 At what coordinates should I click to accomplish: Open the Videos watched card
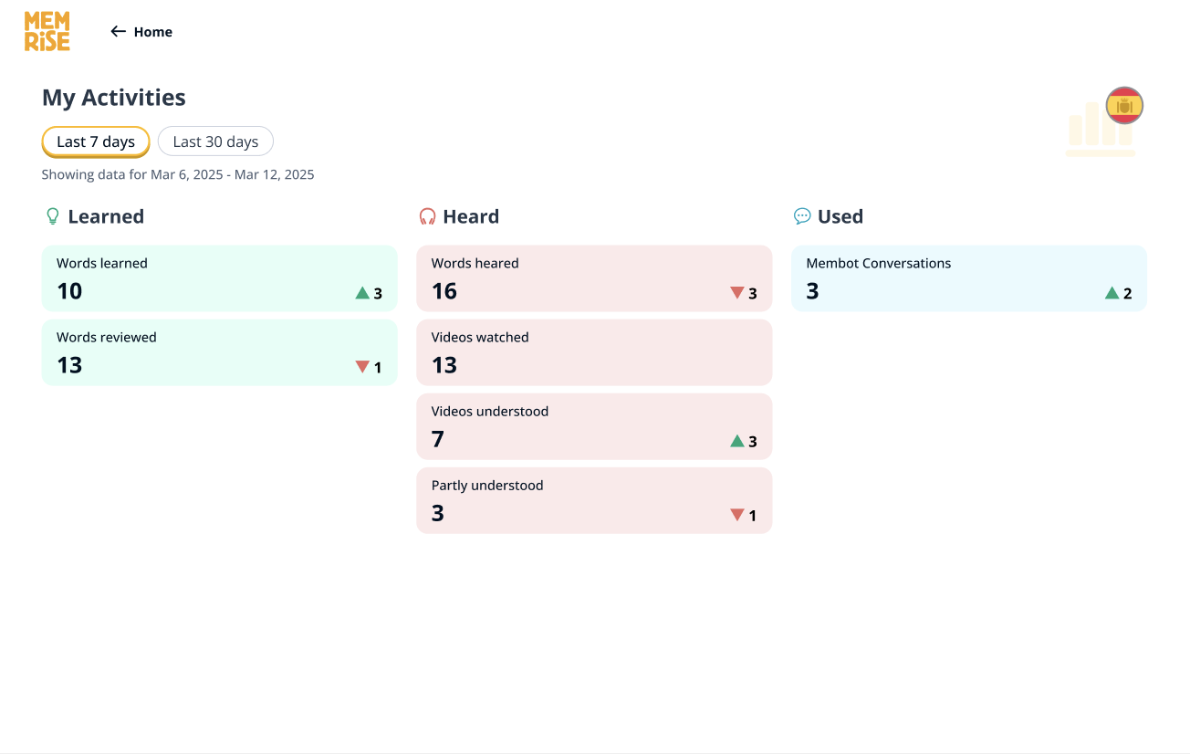click(594, 352)
